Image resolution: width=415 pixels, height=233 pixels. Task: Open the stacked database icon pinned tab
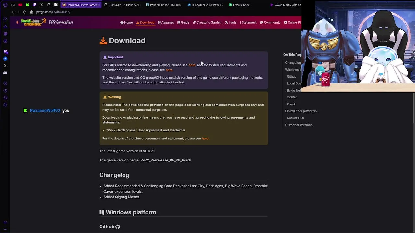pyautogui.click(x=56, y=5)
